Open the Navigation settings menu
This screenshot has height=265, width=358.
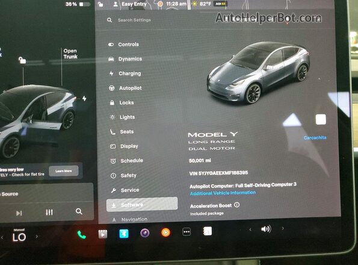pyautogui.click(x=130, y=219)
